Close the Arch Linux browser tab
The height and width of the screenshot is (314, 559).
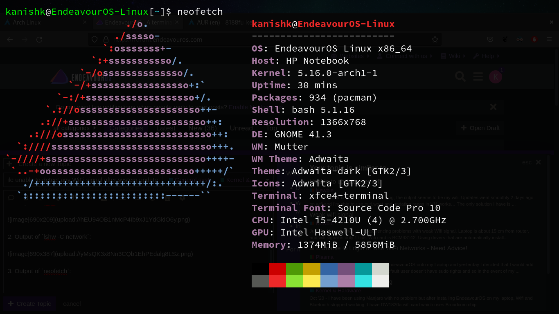point(85,22)
